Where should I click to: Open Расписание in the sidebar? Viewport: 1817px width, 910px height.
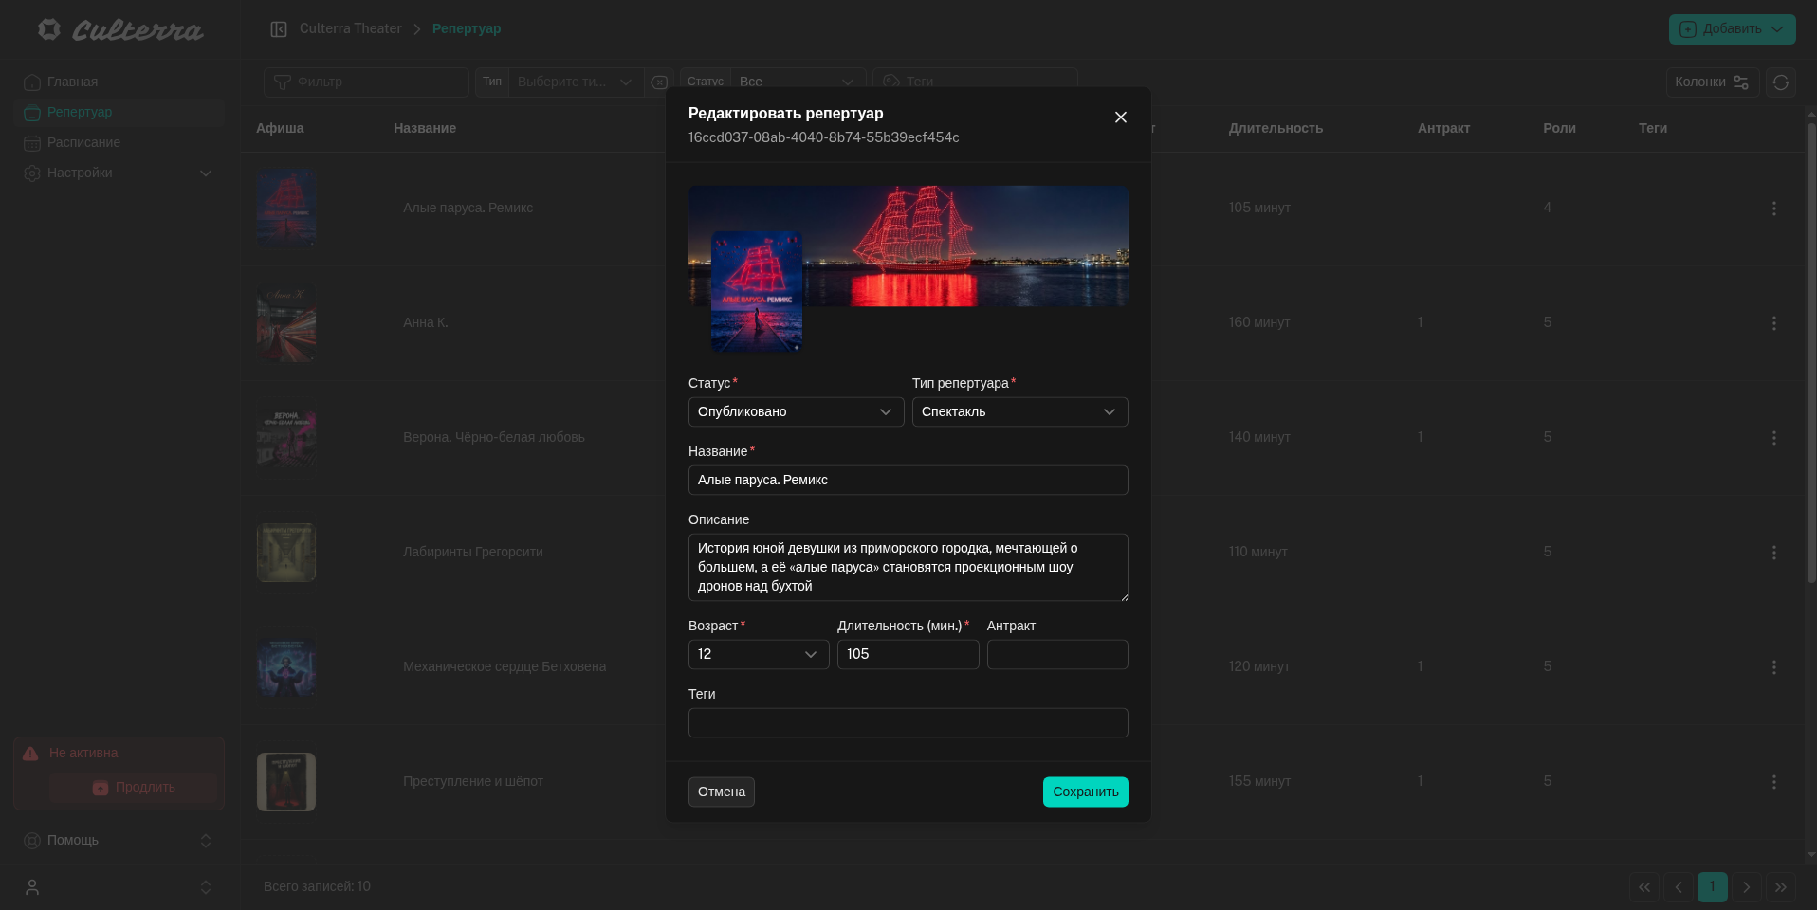pos(83,143)
